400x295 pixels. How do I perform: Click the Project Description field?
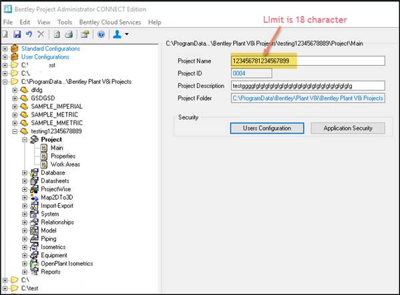click(308, 86)
